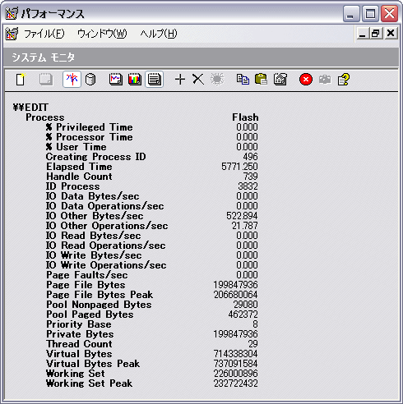Restore the inner MDI child window
The height and width of the screenshot is (404, 403).
pos(376,34)
